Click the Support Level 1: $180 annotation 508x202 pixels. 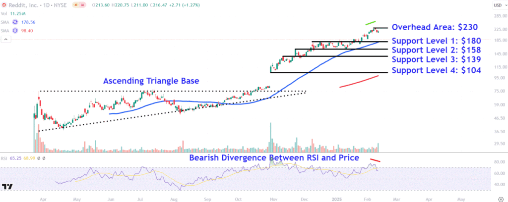436,41
